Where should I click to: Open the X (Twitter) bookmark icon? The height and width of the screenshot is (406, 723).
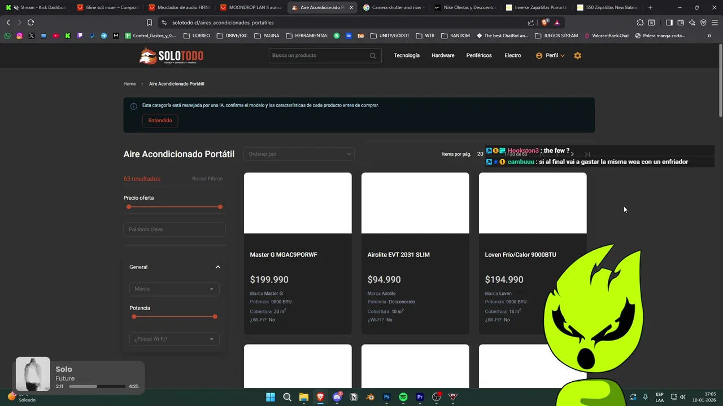pos(31,36)
